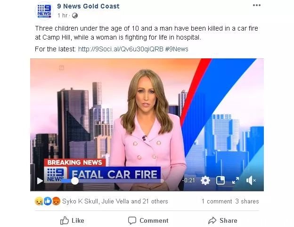Image resolution: width=294 pixels, height=227 pixels.
Task: Click the Comment button
Action: pos(148,220)
